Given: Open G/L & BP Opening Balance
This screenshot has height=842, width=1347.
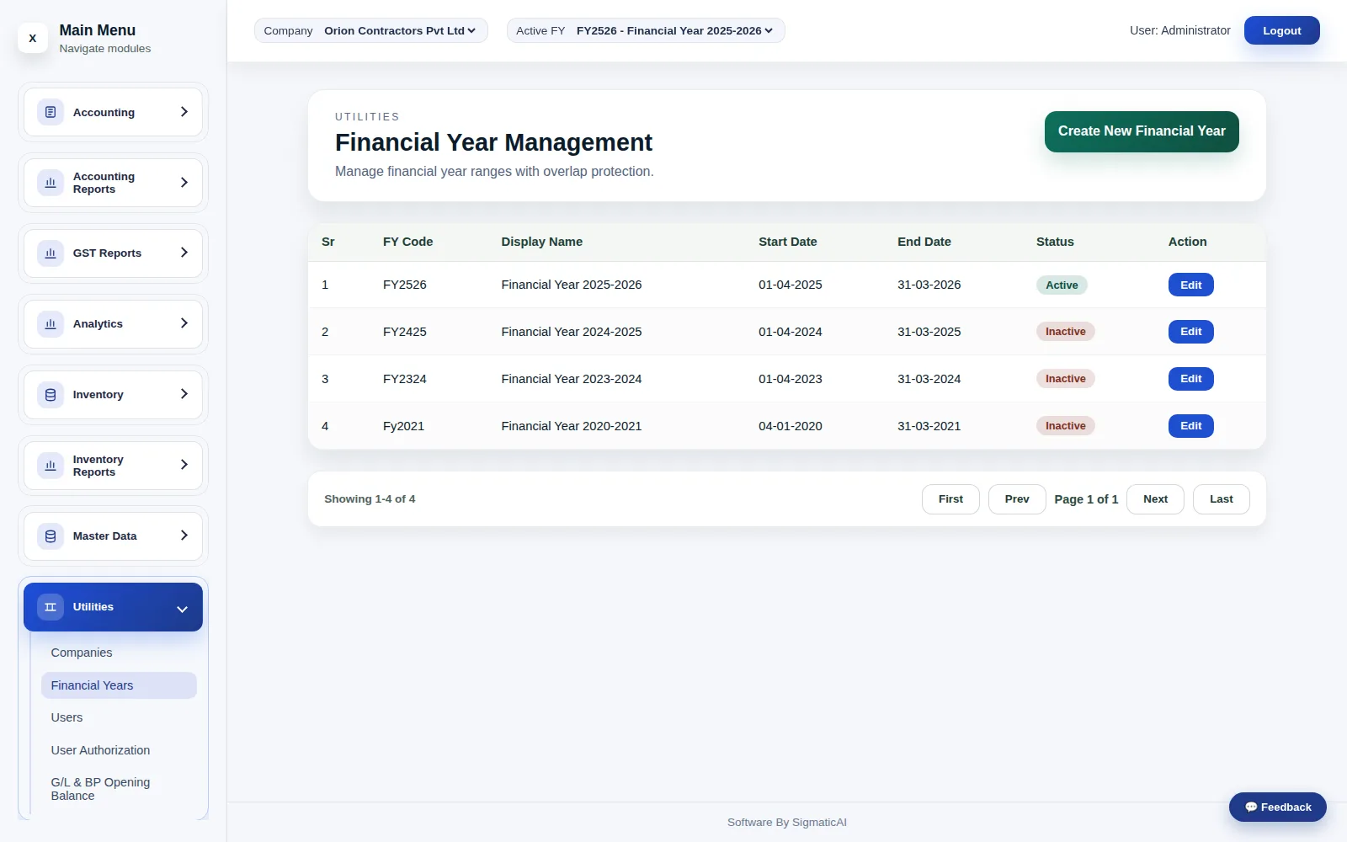Looking at the screenshot, I should click(119, 789).
